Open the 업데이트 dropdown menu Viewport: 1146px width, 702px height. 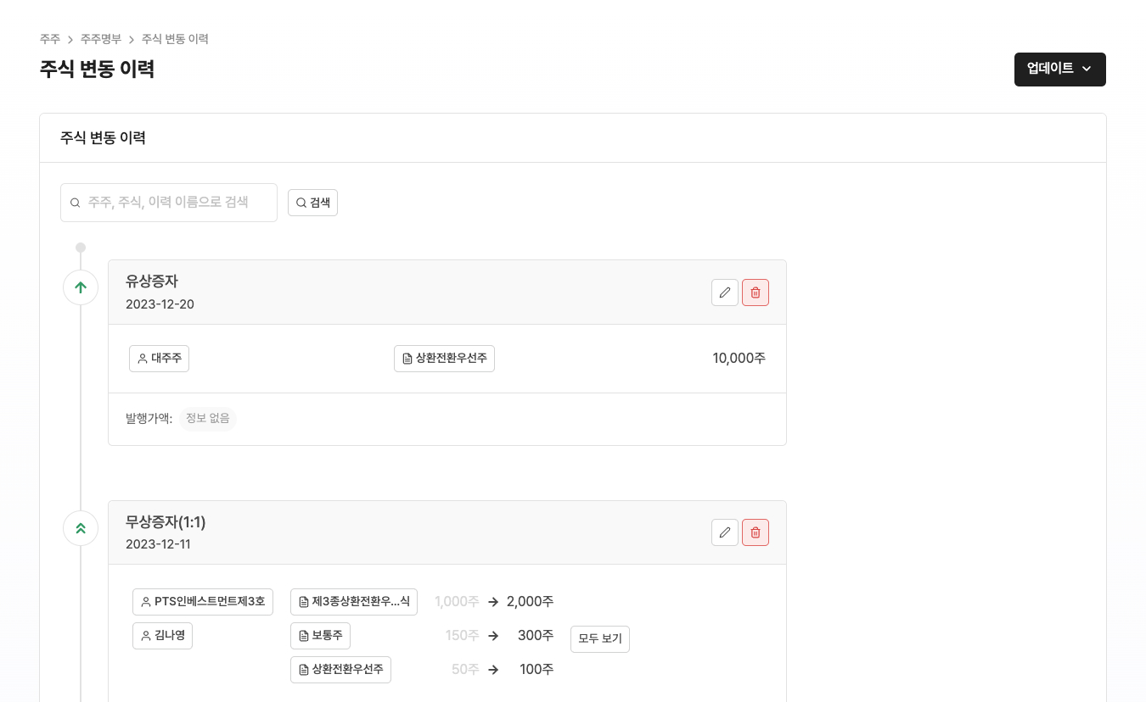tap(1059, 70)
